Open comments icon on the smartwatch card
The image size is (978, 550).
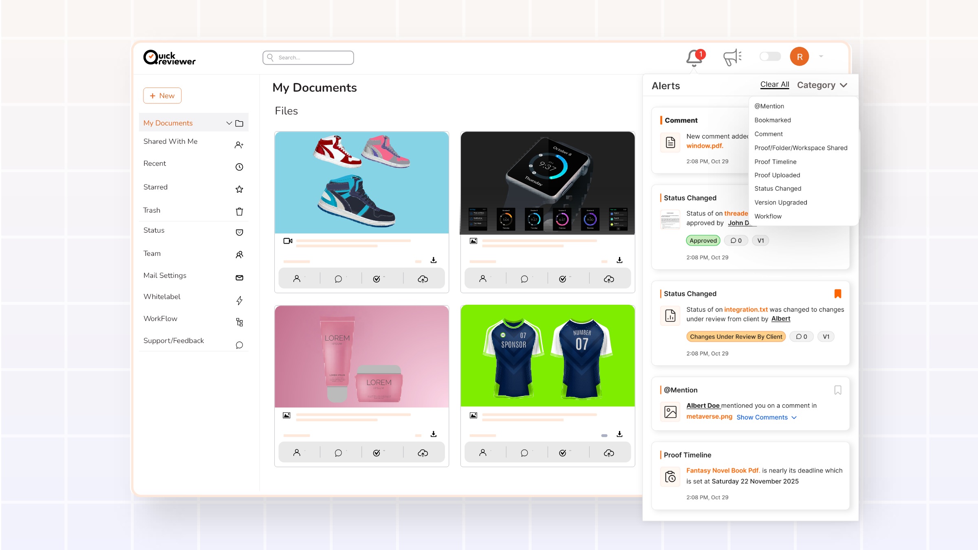point(525,279)
